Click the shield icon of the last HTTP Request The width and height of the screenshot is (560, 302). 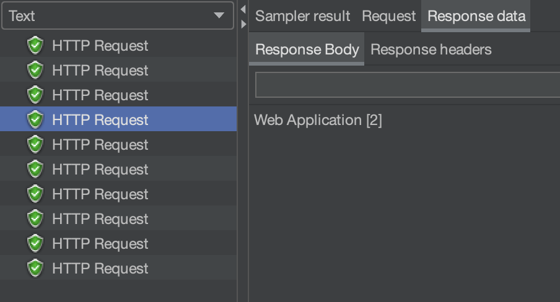(x=36, y=269)
